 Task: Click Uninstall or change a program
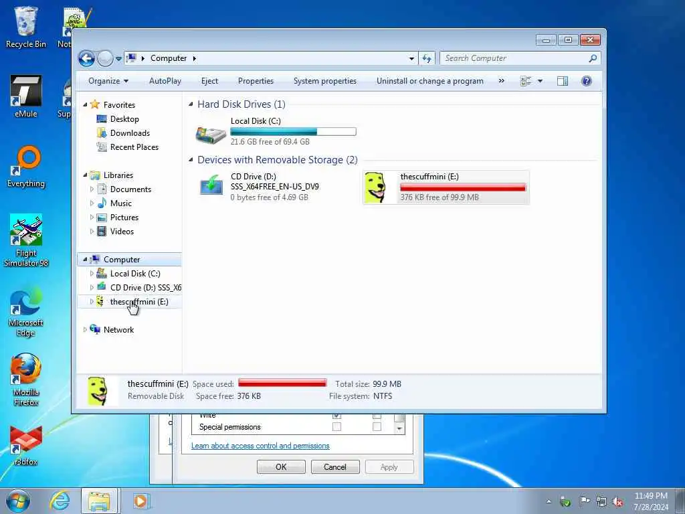[x=430, y=81]
